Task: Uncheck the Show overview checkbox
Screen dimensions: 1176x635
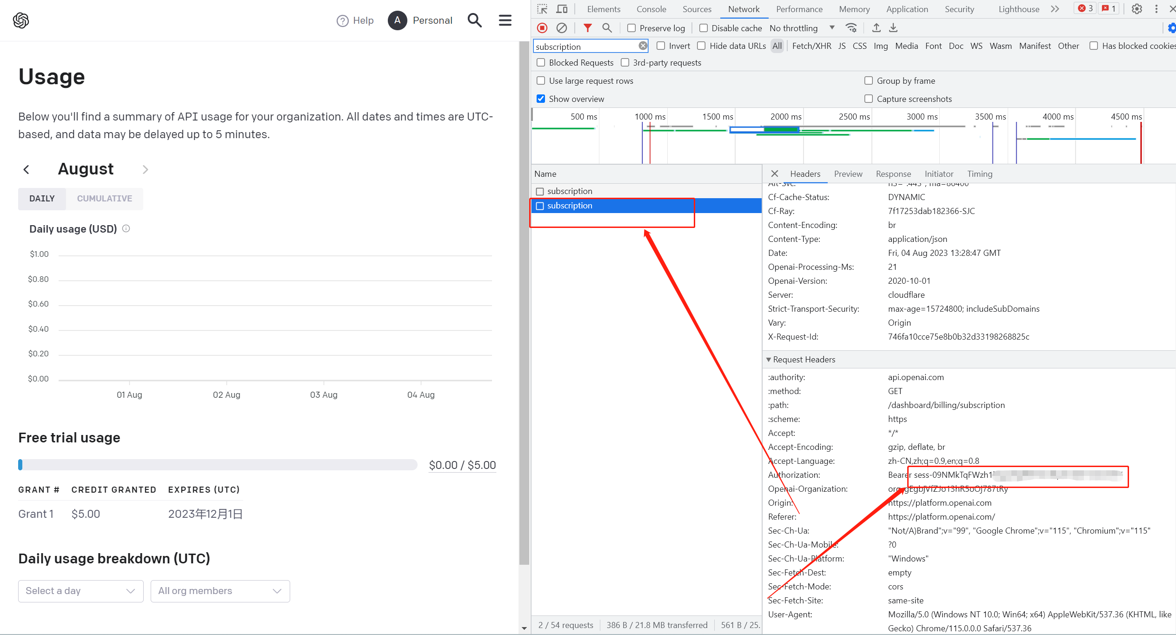Action: tap(541, 99)
